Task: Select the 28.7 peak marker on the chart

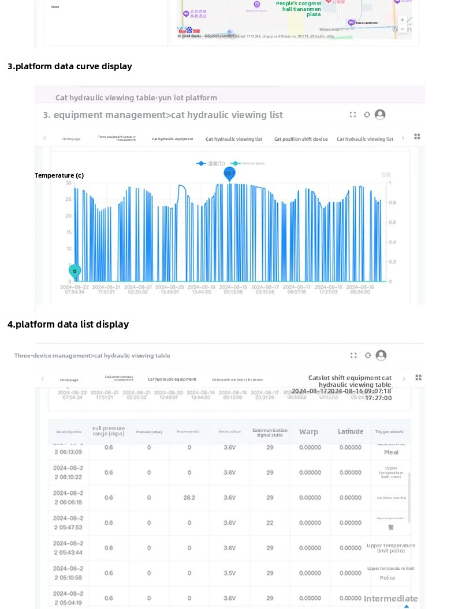Action: (x=230, y=174)
